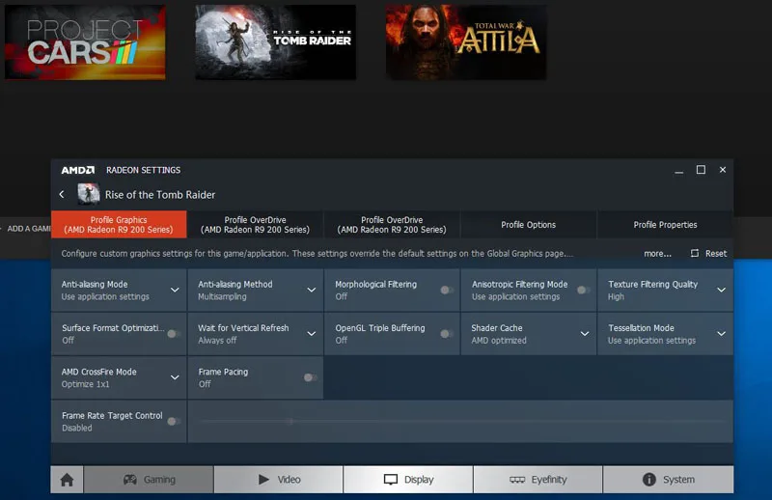Open the System info section
Viewport: 772px width, 500px height.
(668, 480)
